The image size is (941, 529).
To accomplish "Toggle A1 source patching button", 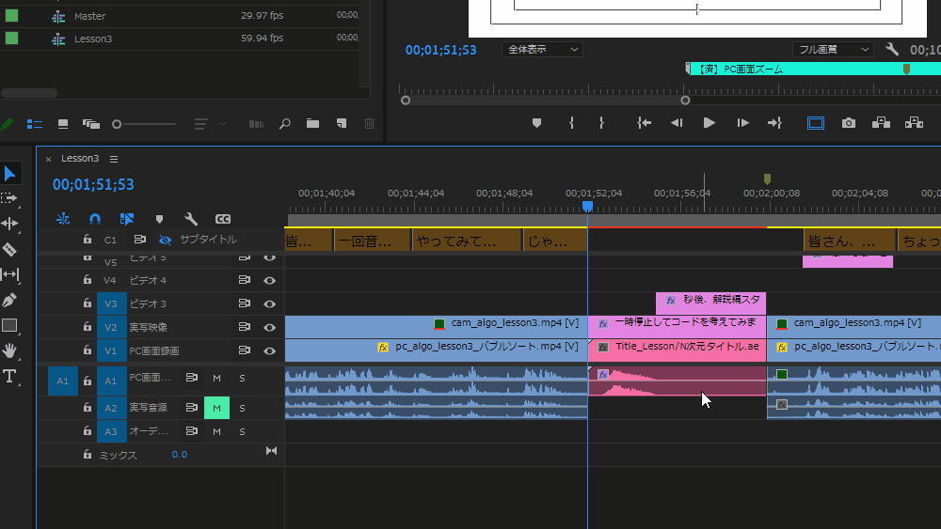I will (62, 381).
